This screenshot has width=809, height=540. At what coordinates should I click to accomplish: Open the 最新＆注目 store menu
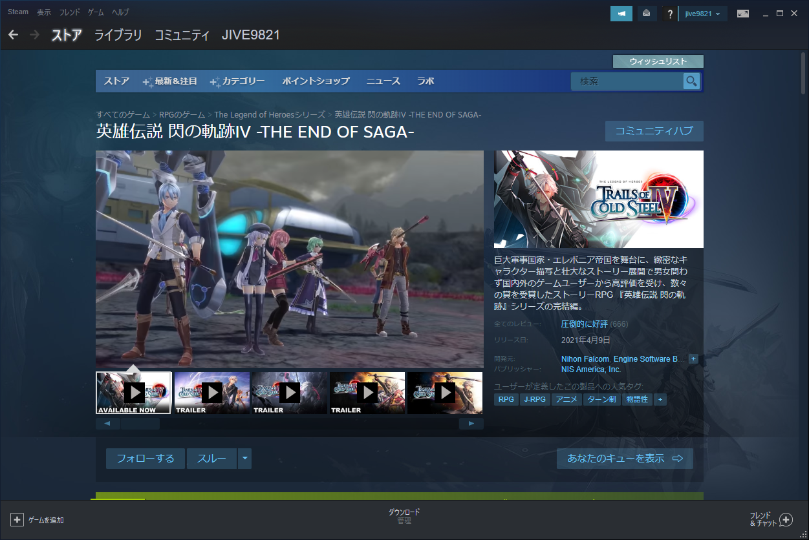[x=170, y=81]
